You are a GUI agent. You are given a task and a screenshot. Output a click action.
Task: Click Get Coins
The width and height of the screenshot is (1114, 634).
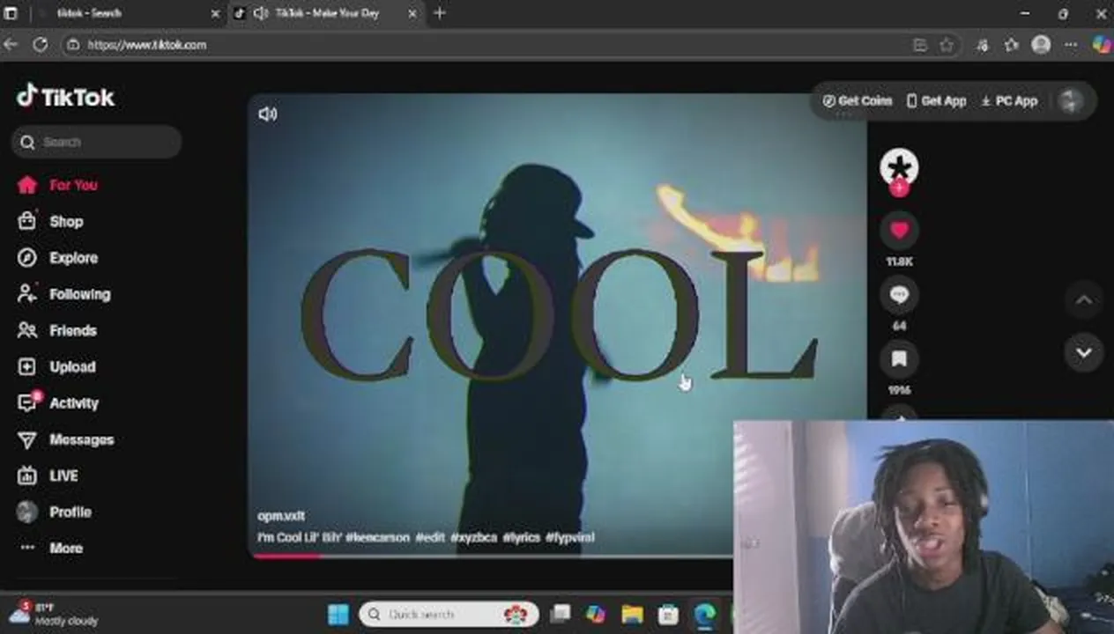click(x=858, y=100)
